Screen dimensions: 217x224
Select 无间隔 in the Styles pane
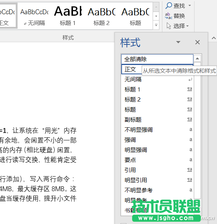point(157,80)
